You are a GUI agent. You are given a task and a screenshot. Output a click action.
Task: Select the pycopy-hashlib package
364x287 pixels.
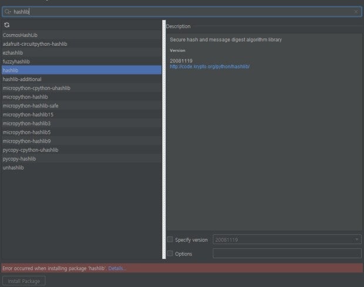[19, 158]
